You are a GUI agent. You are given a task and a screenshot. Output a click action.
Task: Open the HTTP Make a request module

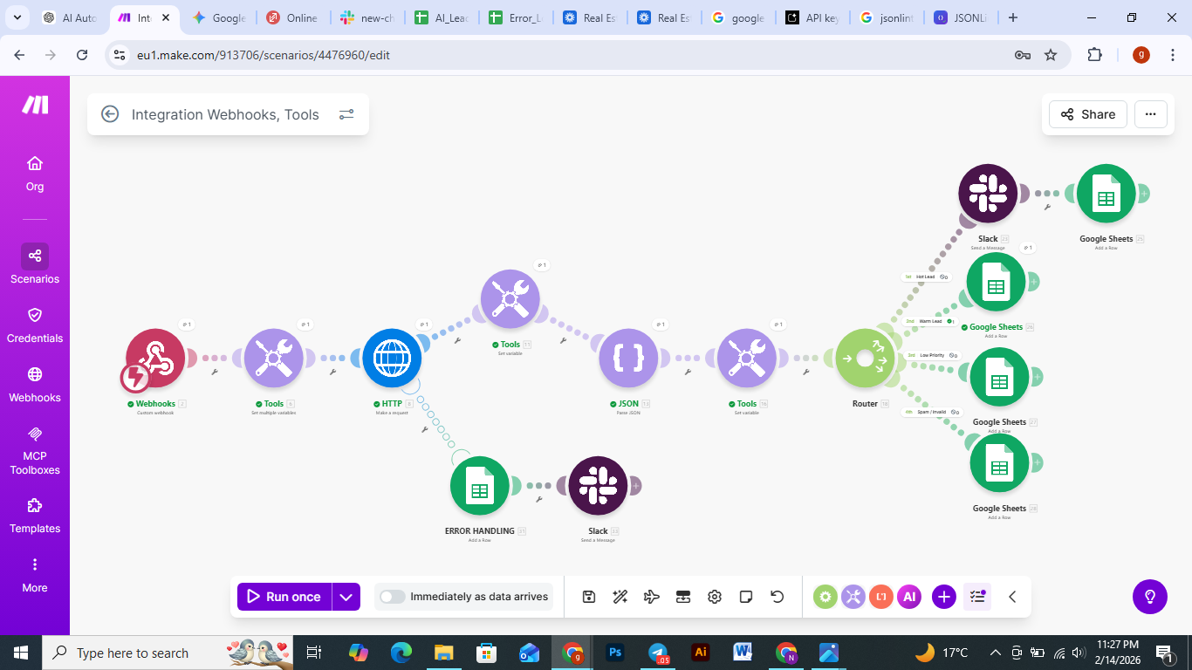pos(392,359)
